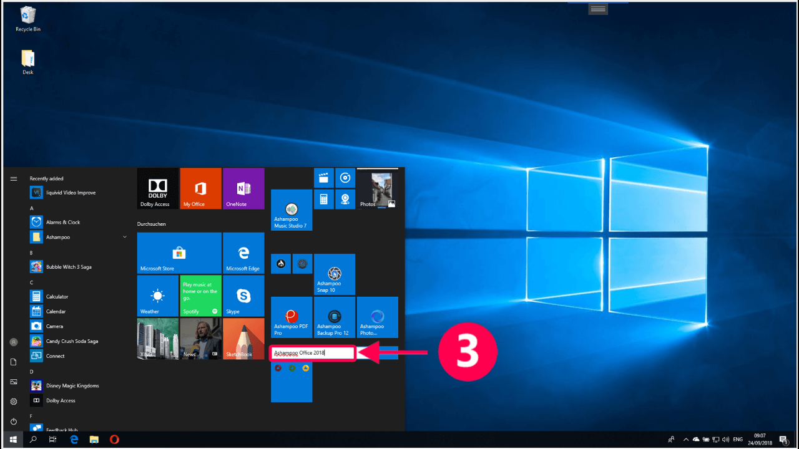
Task: Open Alarms & Clock in app list
Action: pyautogui.click(x=79, y=222)
